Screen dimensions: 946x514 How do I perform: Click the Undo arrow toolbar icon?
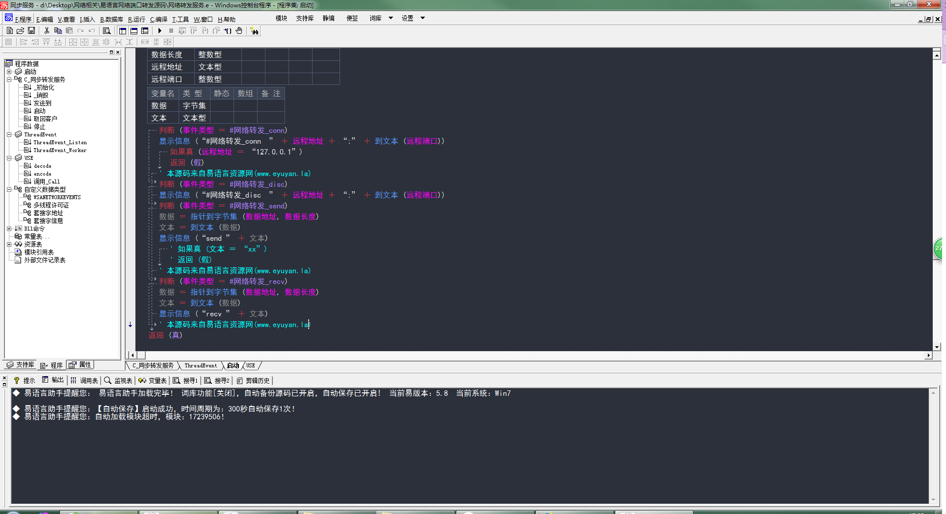pyautogui.click(x=92, y=30)
